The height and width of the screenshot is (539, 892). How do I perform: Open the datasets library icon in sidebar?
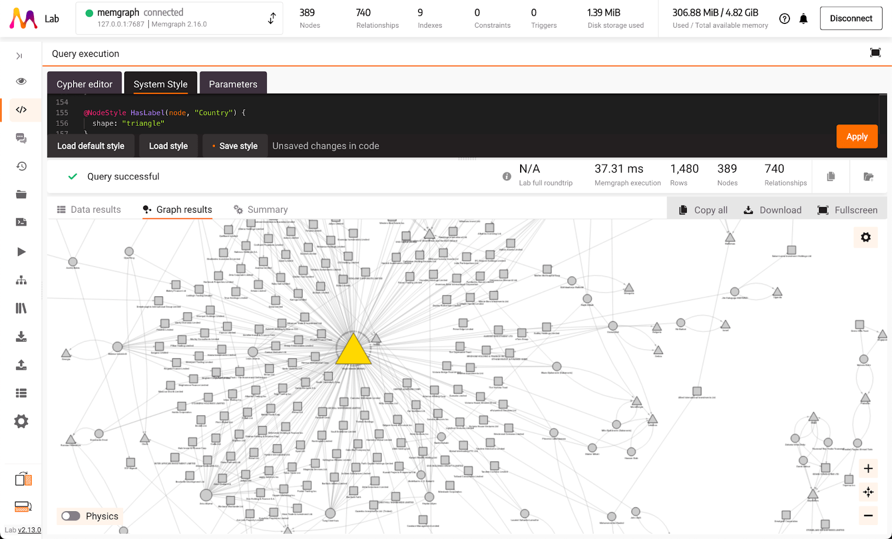(21, 308)
